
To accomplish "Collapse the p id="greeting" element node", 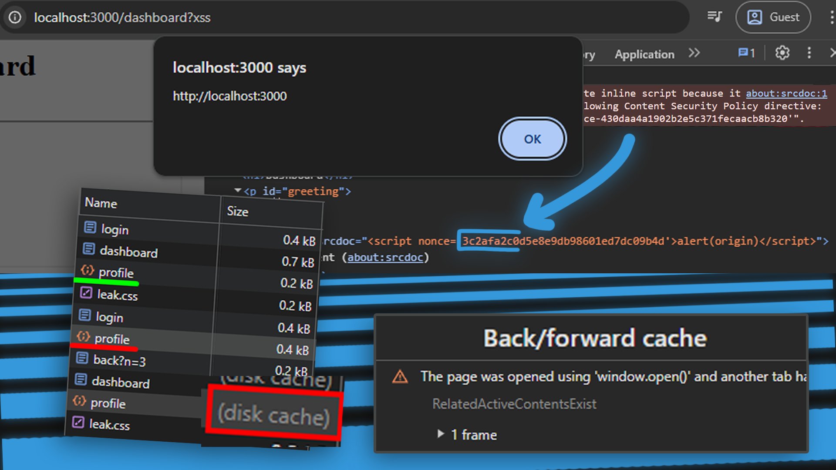I will pyautogui.click(x=238, y=191).
